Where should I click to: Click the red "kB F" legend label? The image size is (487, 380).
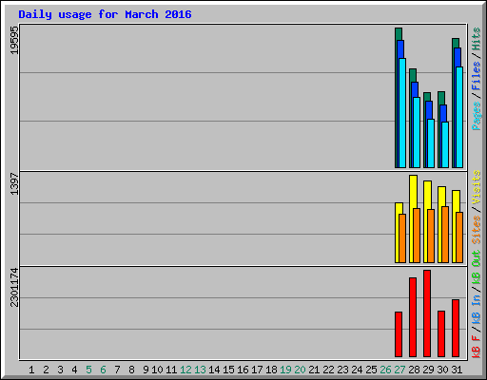click(x=477, y=347)
